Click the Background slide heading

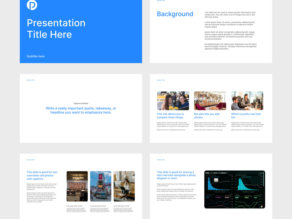[x=175, y=14]
